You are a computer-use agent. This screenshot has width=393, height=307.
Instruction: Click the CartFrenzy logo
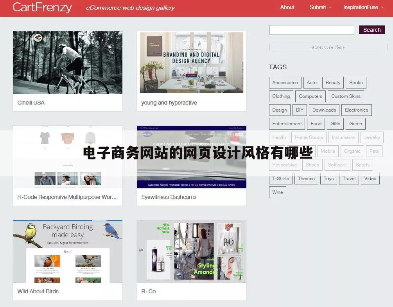42,7
